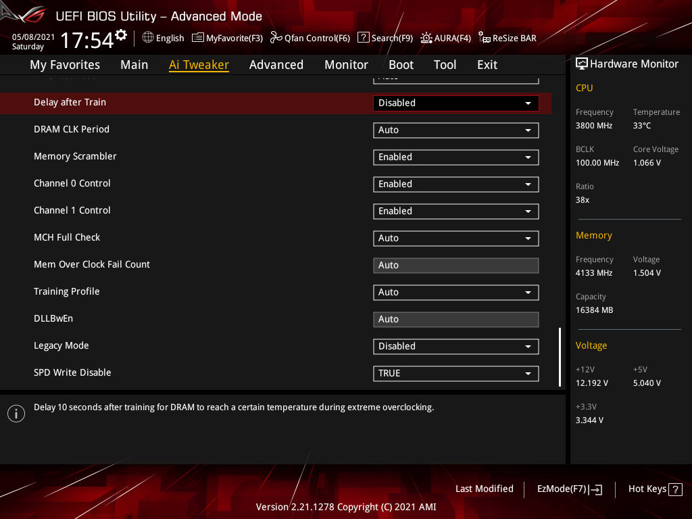The width and height of the screenshot is (692, 519).
Task: Open MyFavorite(F3) from the top bar
Action: coord(227,38)
